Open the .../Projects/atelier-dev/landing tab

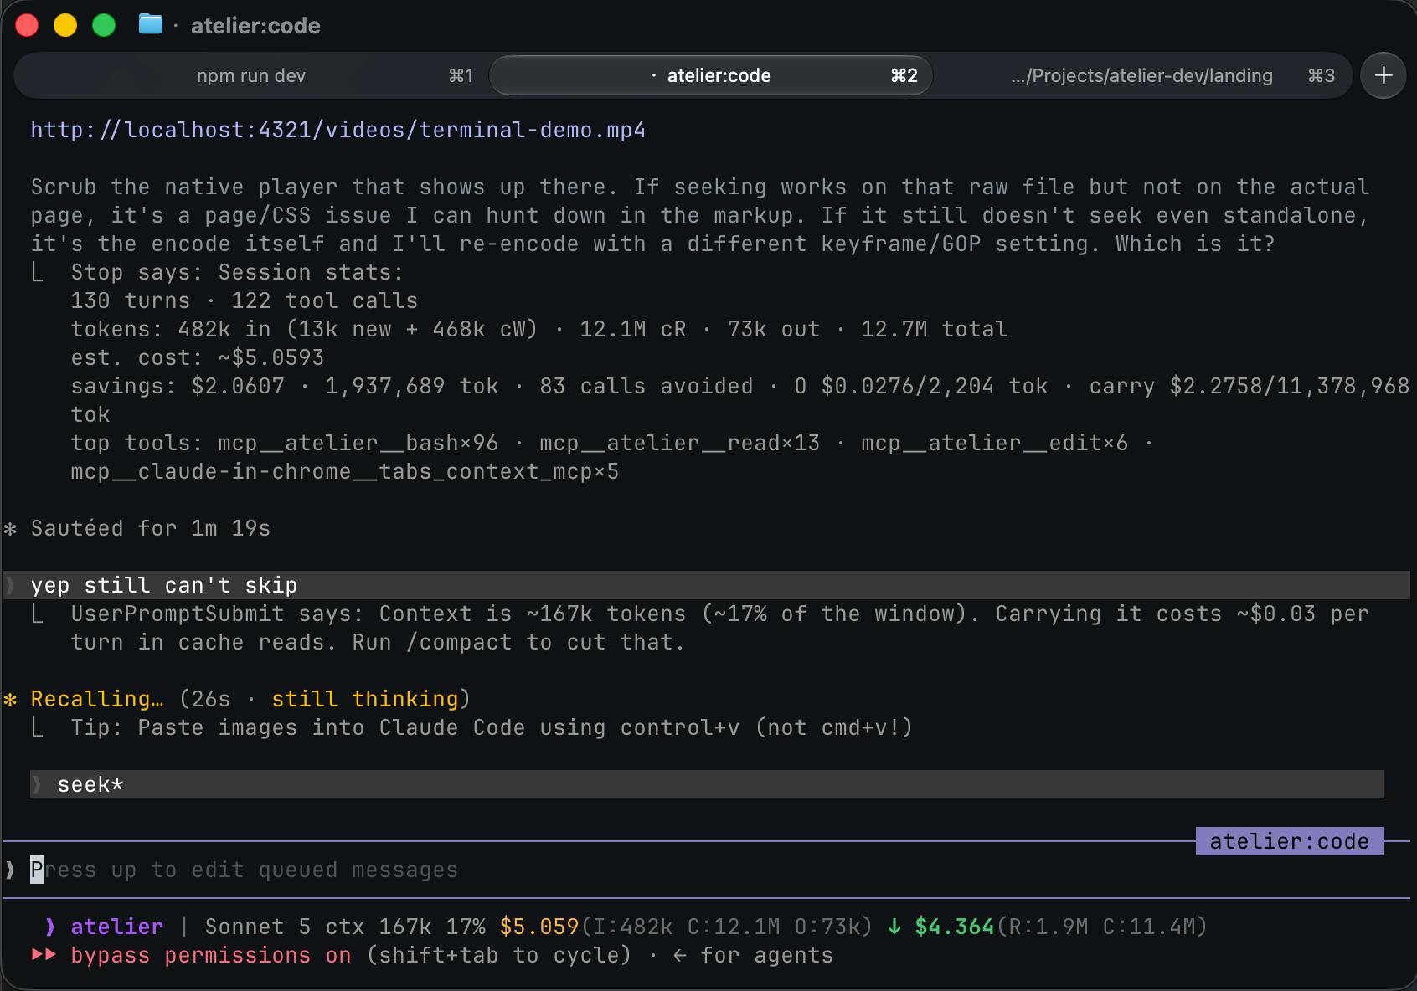tap(1141, 75)
